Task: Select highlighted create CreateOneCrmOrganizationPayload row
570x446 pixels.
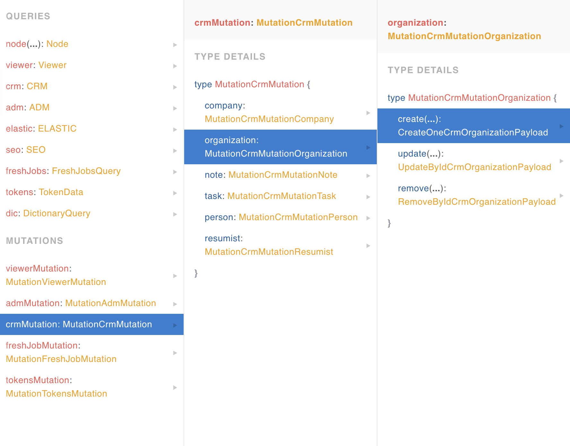Action: (474, 126)
